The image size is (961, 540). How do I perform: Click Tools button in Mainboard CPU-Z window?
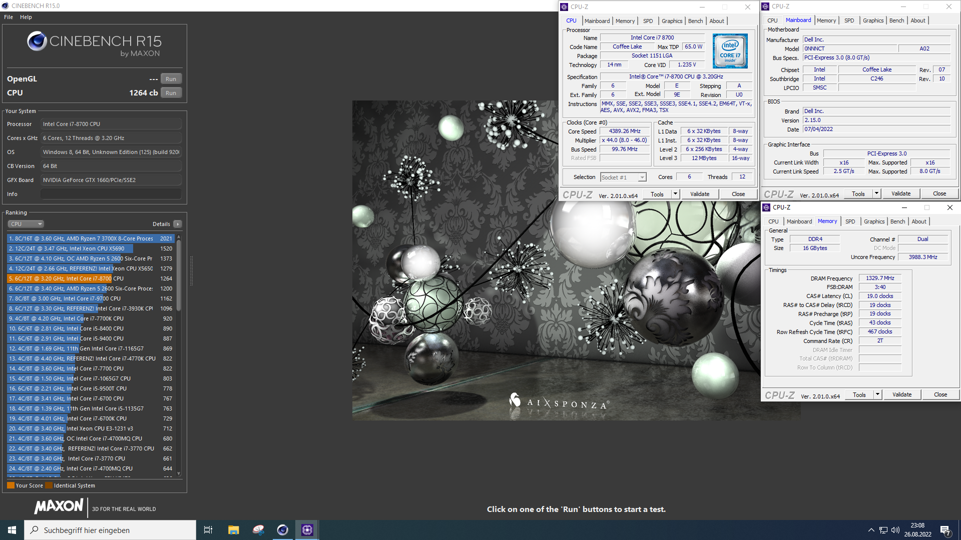(x=858, y=194)
